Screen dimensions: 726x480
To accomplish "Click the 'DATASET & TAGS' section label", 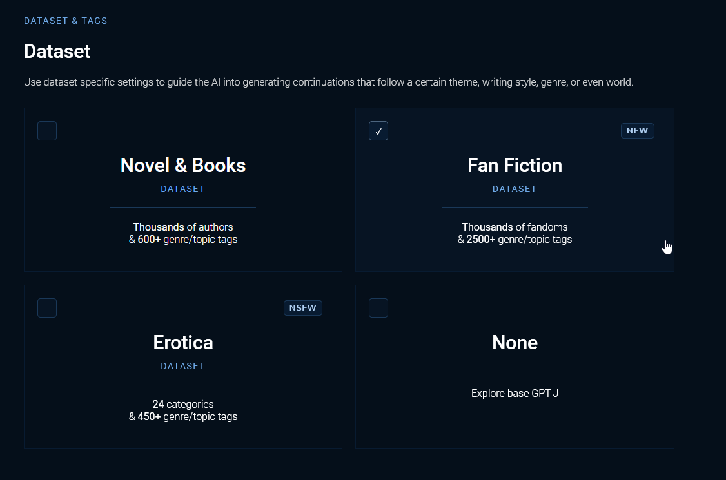I will pyautogui.click(x=66, y=21).
